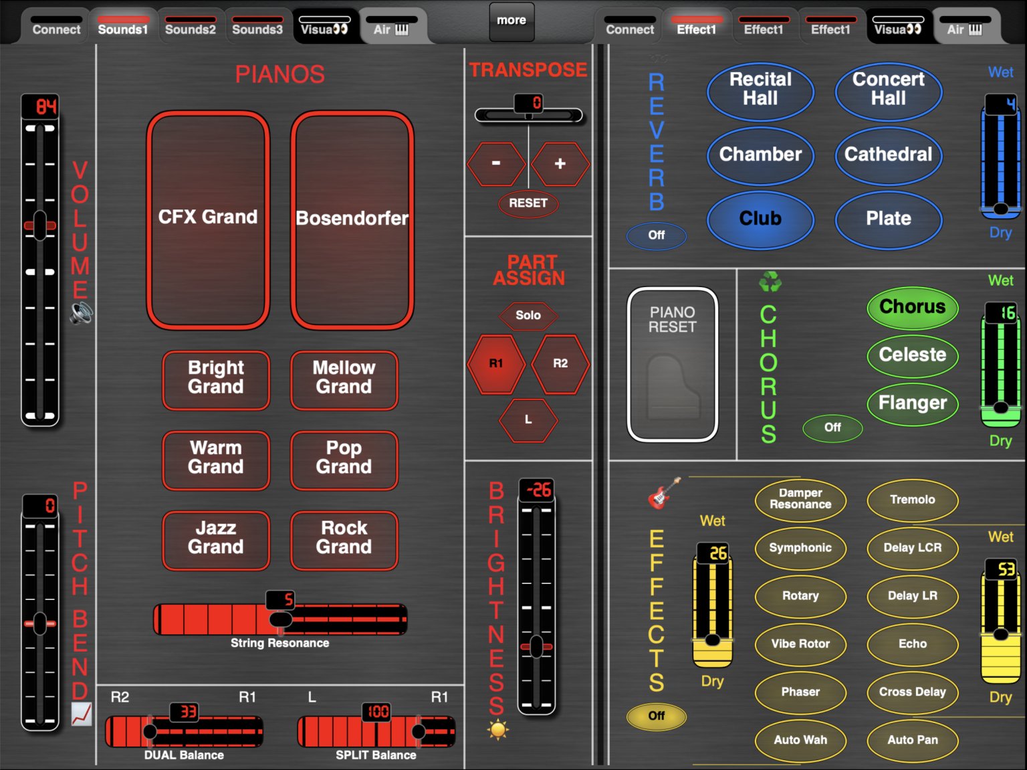Enable the Phaser effect
Screen dimensions: 1027x770
tap(800, 692)
